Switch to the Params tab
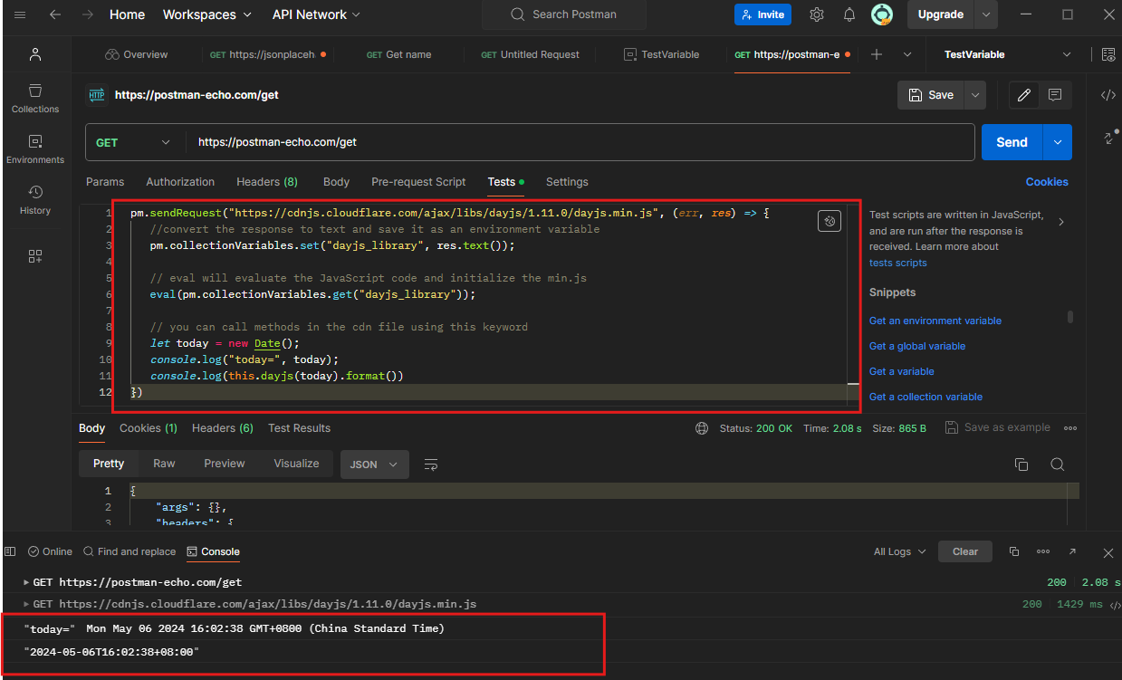Screen dimensions: 1122x680 point(105,182)
